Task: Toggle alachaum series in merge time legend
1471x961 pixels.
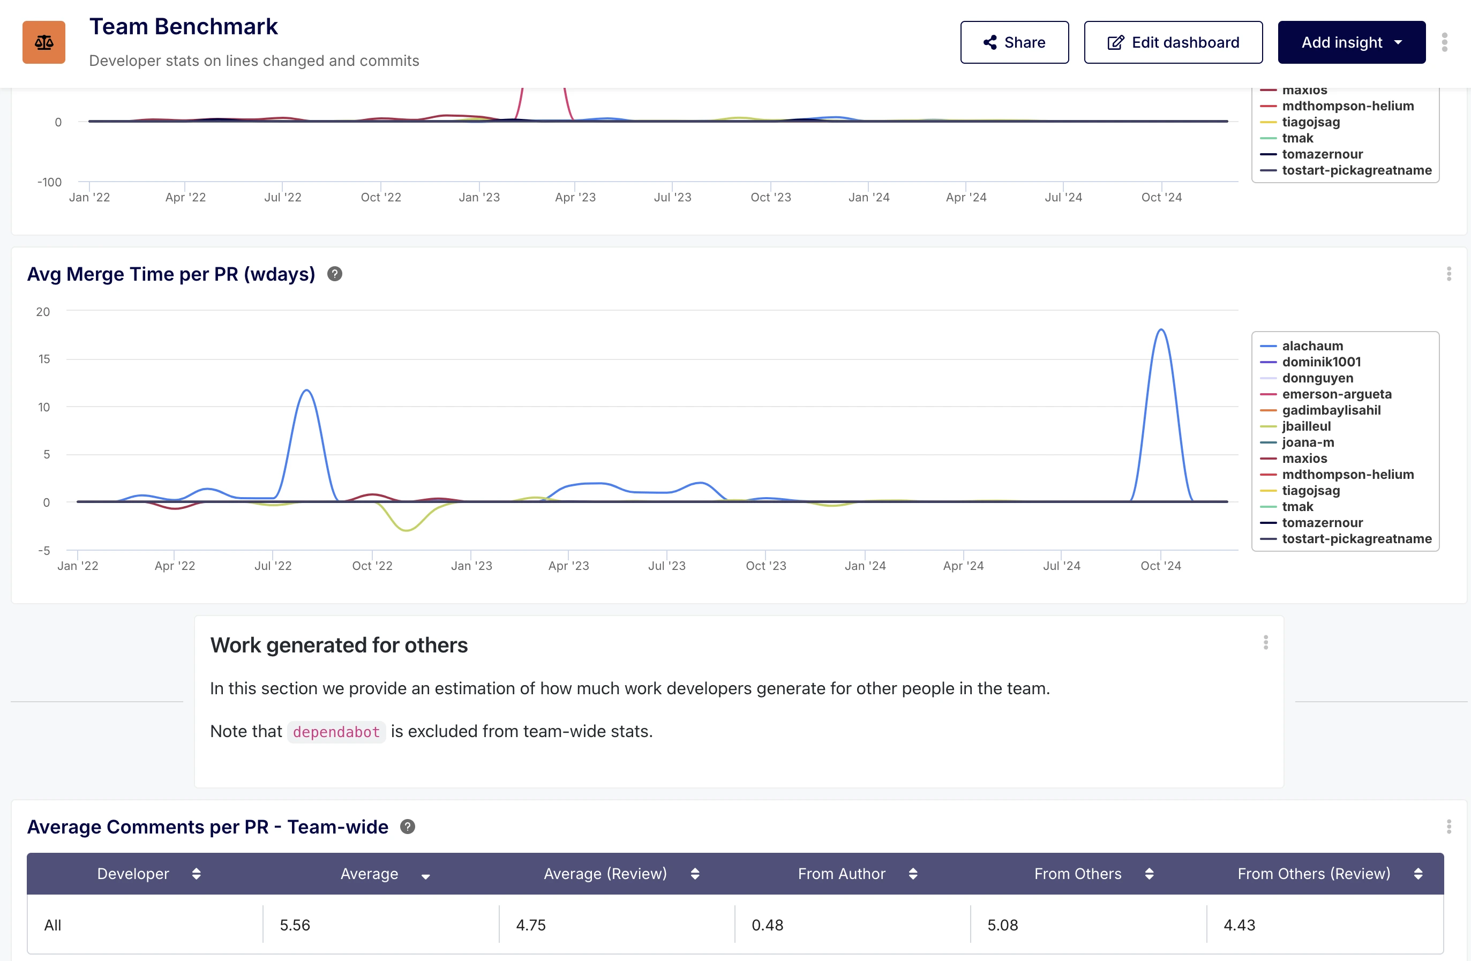Action: click(1311, 346)
